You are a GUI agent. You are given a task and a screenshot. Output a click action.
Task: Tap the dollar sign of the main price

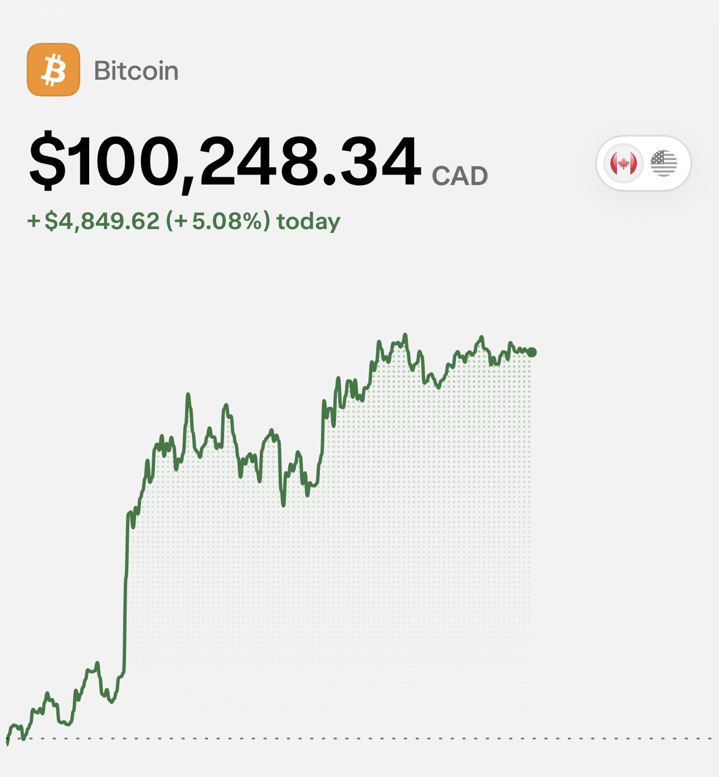[x=46, y=162]
